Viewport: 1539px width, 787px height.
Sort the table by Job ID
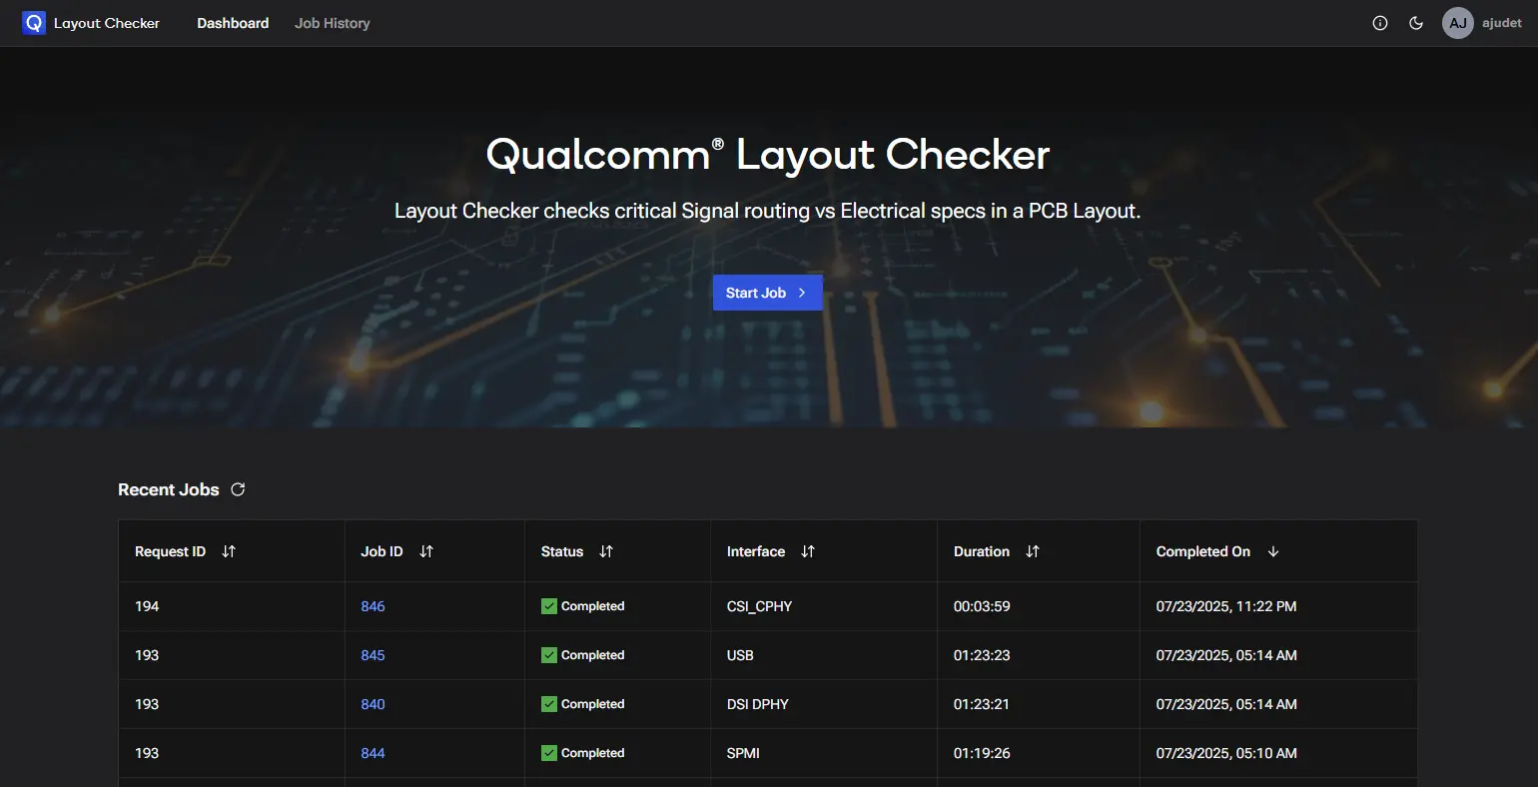[x=426, y=551]
